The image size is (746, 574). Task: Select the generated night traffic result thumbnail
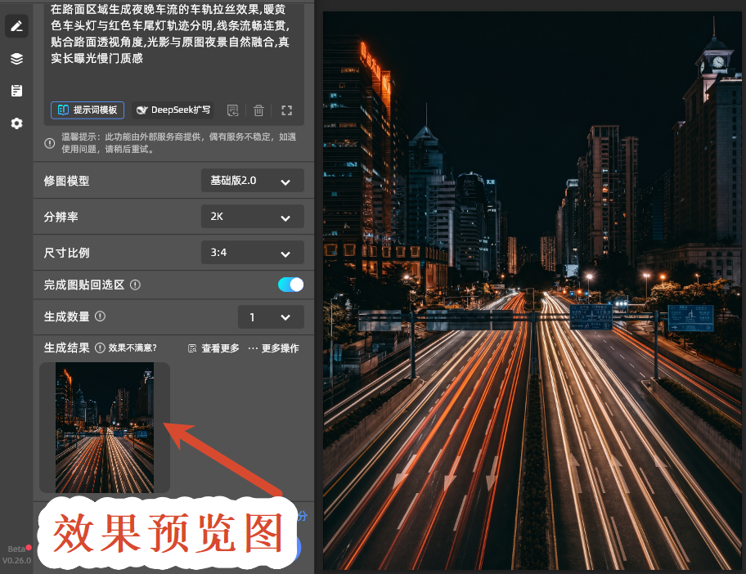coord(104,428)
